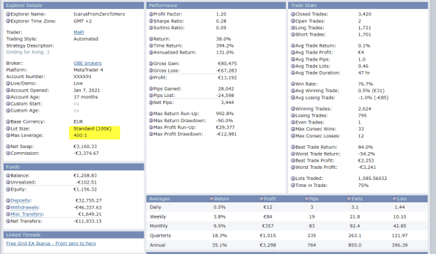436x254 pixels.
Task: Click the Daily row label in Averages
Action: [x=155, y=207]
